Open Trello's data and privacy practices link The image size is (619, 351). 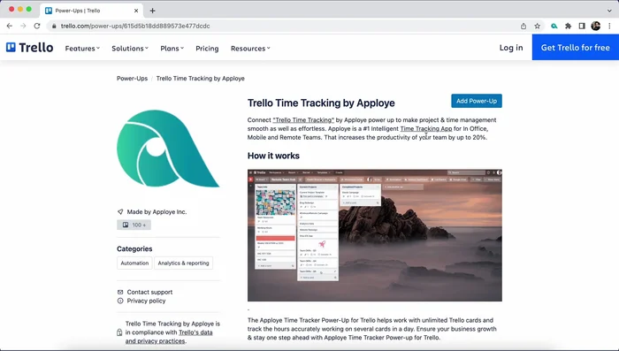point(169,337)
